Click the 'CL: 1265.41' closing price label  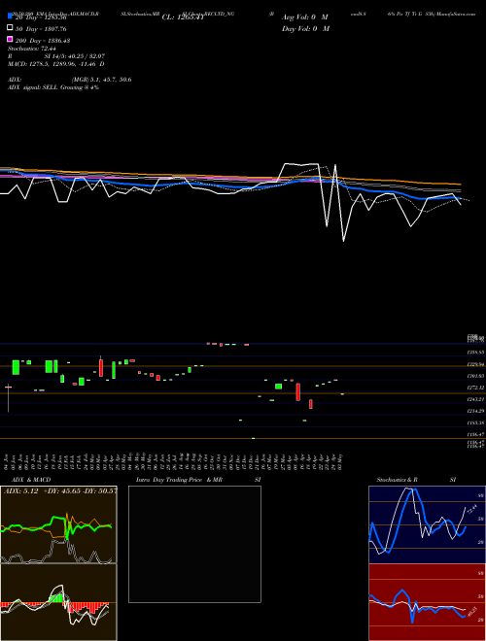click(183, 17)
